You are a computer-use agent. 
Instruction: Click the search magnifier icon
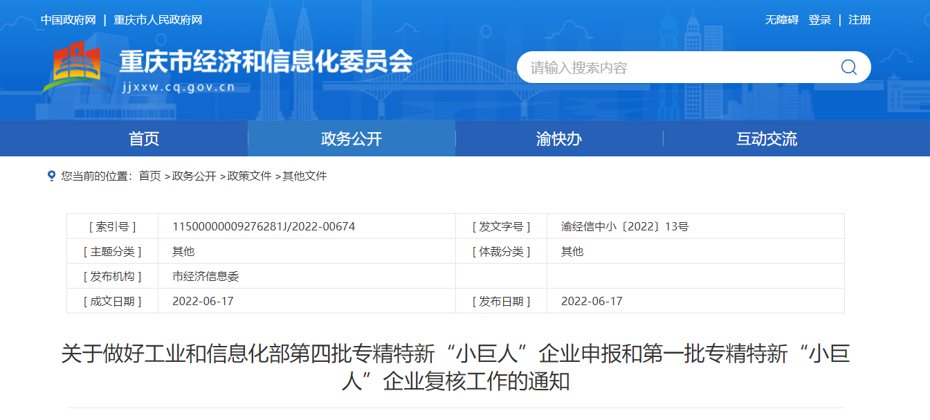[848, 67]
